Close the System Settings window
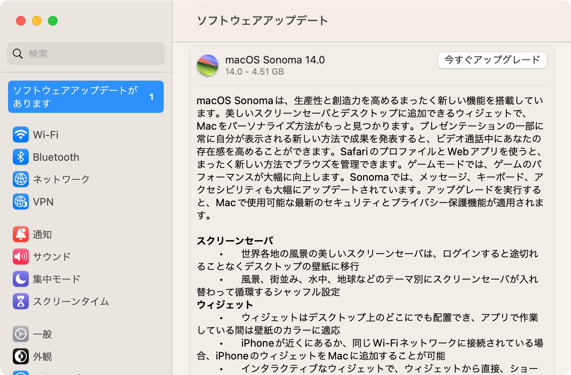This screenshot has width=571, height=375. 21,21
